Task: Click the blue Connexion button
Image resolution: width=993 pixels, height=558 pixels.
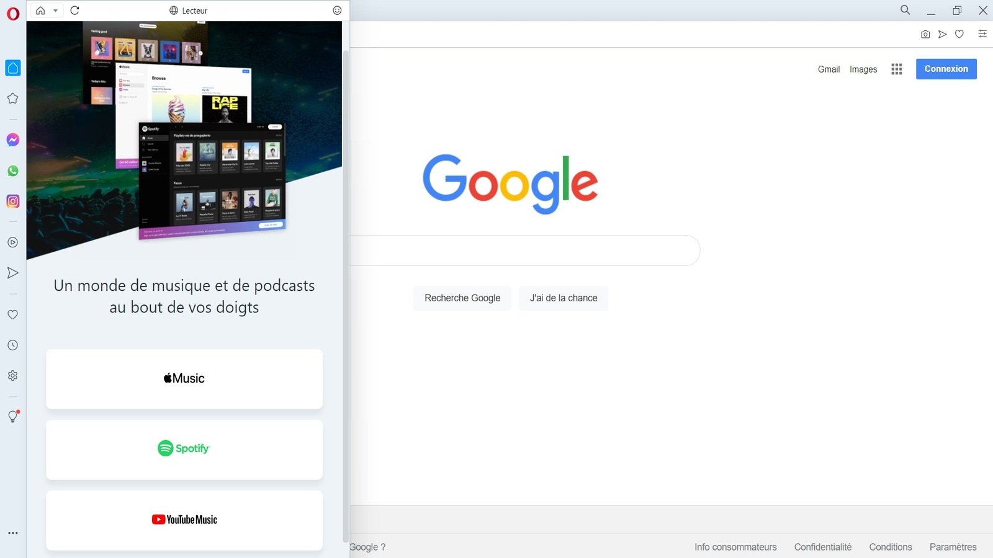Action: [x=946, y=69]
